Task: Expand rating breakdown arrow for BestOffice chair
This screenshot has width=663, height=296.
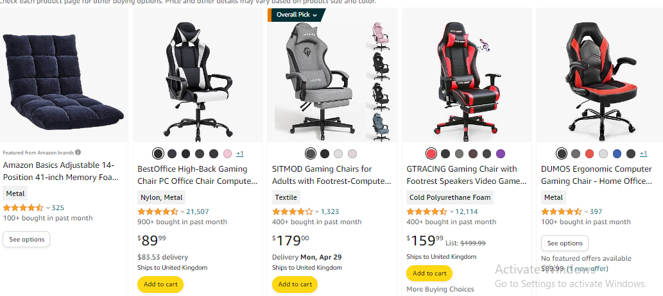Action: [182, 211]
